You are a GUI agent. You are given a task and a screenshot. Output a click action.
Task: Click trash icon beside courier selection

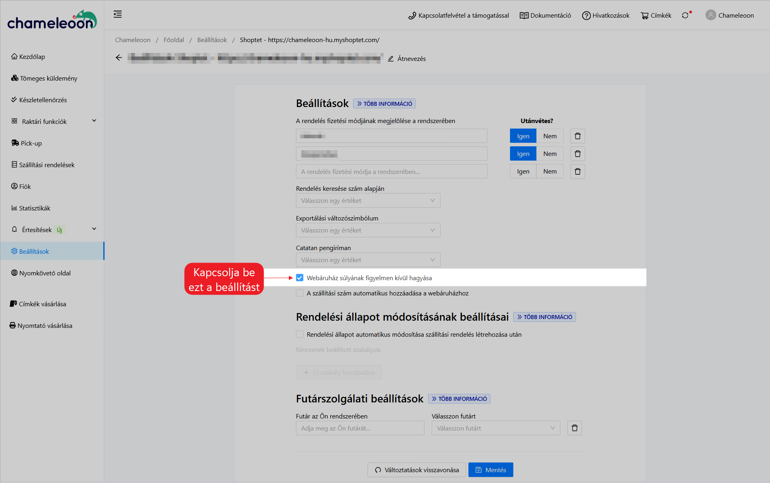click(x=574, y=428)
